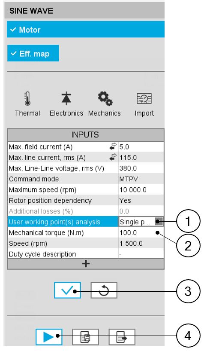Click the Maximum speed value field
This screenshot has width=207, height=351.
141,189
